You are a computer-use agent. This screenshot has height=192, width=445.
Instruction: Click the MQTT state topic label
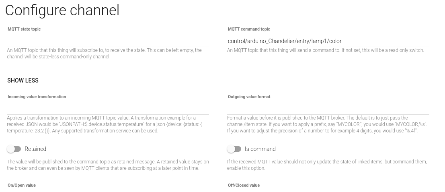pos(24,29)
